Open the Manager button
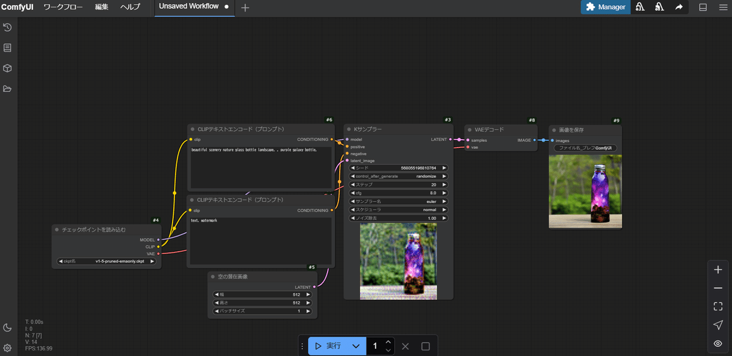This screenshot has width=732, height=356. click(606, 7)
